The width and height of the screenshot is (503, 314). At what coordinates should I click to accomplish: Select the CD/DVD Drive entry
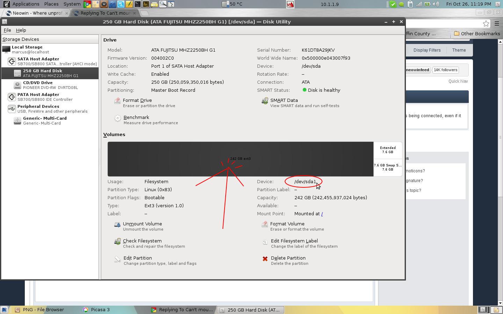pos(50,85)
